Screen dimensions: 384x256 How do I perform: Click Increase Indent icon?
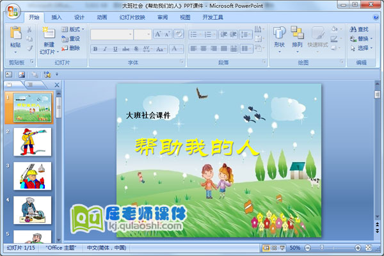pos(233,35)
